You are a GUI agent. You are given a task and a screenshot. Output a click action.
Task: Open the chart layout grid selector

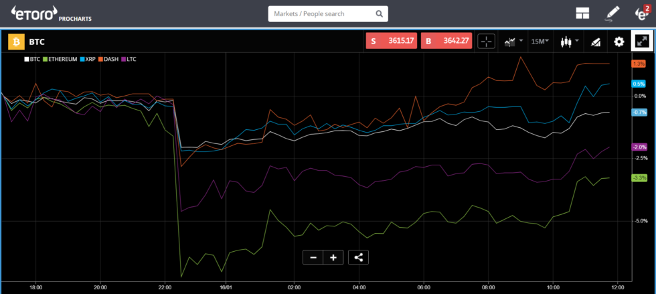582,13
